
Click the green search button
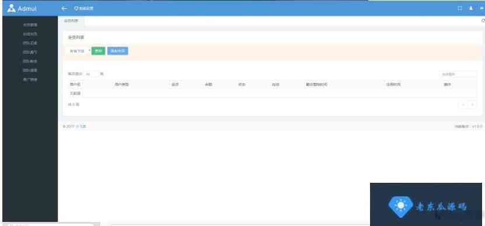(x=99, y=51)
